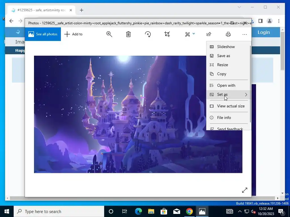
Task: Open the Chrome three-dot menu
Action: click(279, 21)
